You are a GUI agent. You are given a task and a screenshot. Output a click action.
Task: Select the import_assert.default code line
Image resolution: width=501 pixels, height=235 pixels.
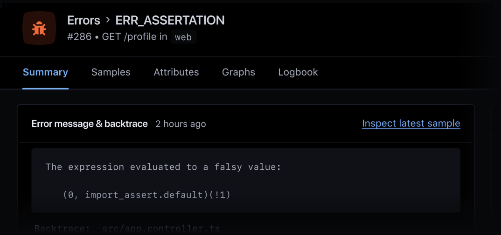click(146, 194)
